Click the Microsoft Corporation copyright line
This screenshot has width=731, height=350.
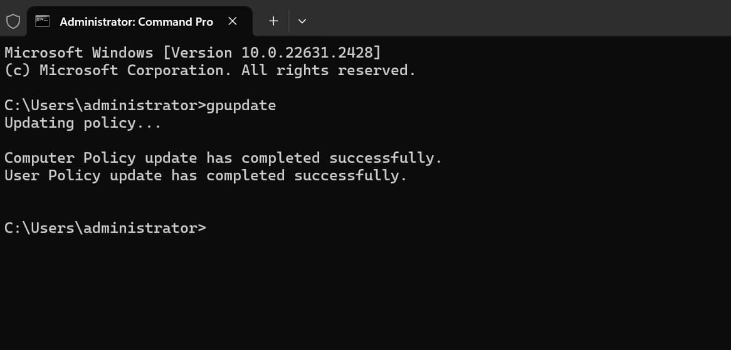[210, 71]
